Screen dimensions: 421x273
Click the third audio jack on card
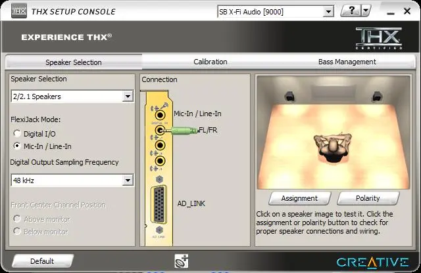click(x=160, y=146)
